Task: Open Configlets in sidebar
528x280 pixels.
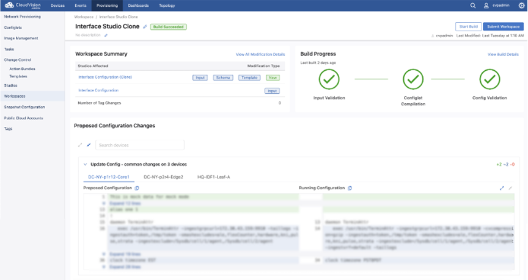Action: (13, 27)
